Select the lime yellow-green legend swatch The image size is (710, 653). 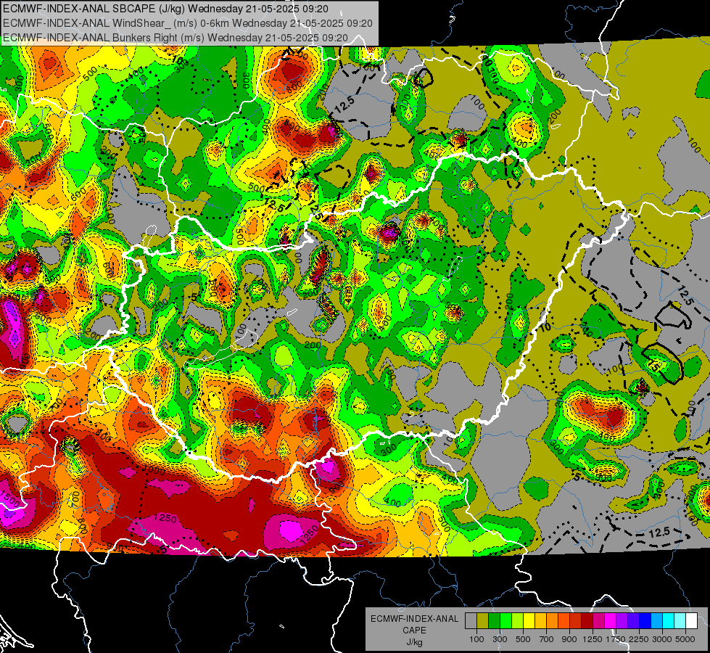(518, 621)
